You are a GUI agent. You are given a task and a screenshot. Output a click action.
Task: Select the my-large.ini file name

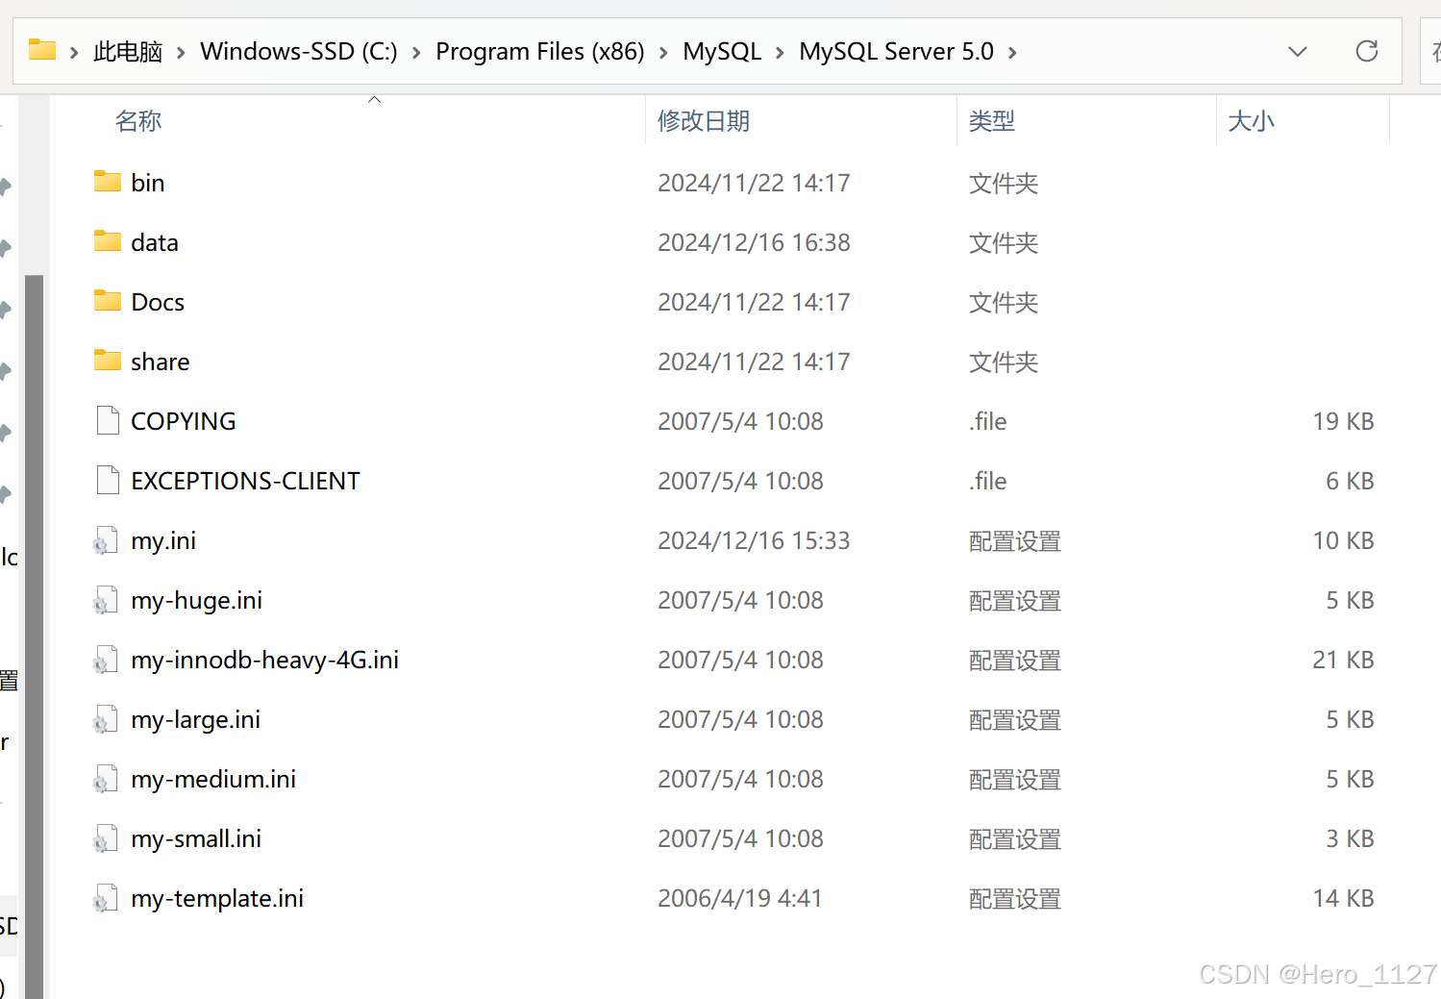point(196,719)
